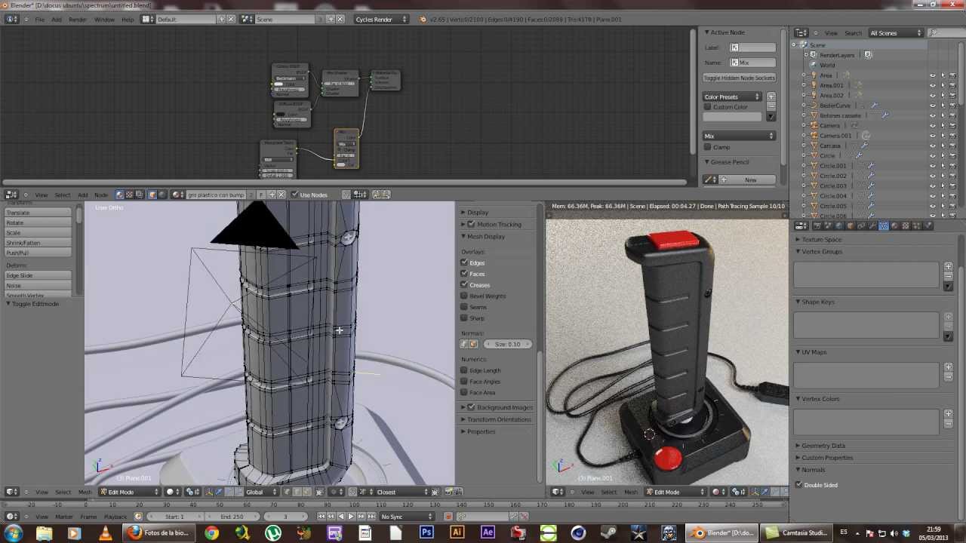Enable the Custom Color checkbox

pos(708,107)
